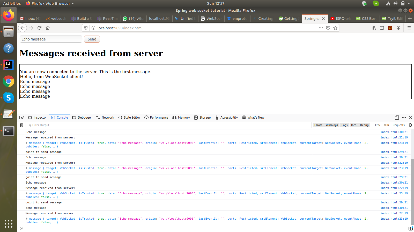Toggle the CSS filter
This screenshot has width=414, height=232.
(x=378, y=125)
